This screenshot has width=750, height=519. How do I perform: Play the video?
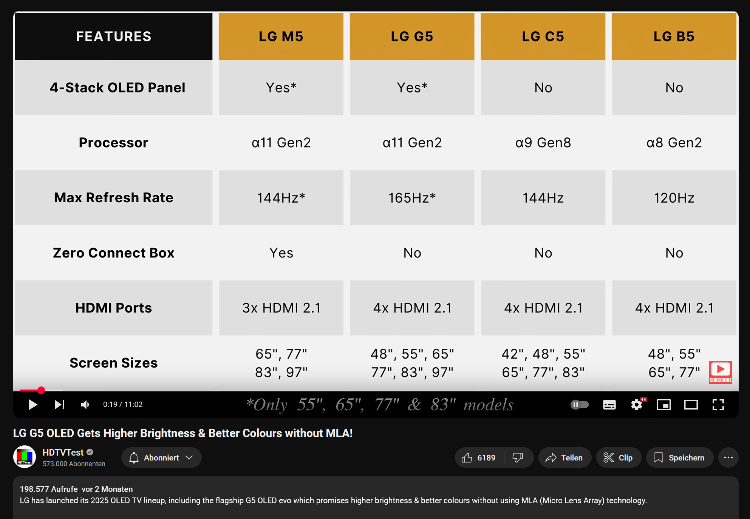[x=33, y=404]
